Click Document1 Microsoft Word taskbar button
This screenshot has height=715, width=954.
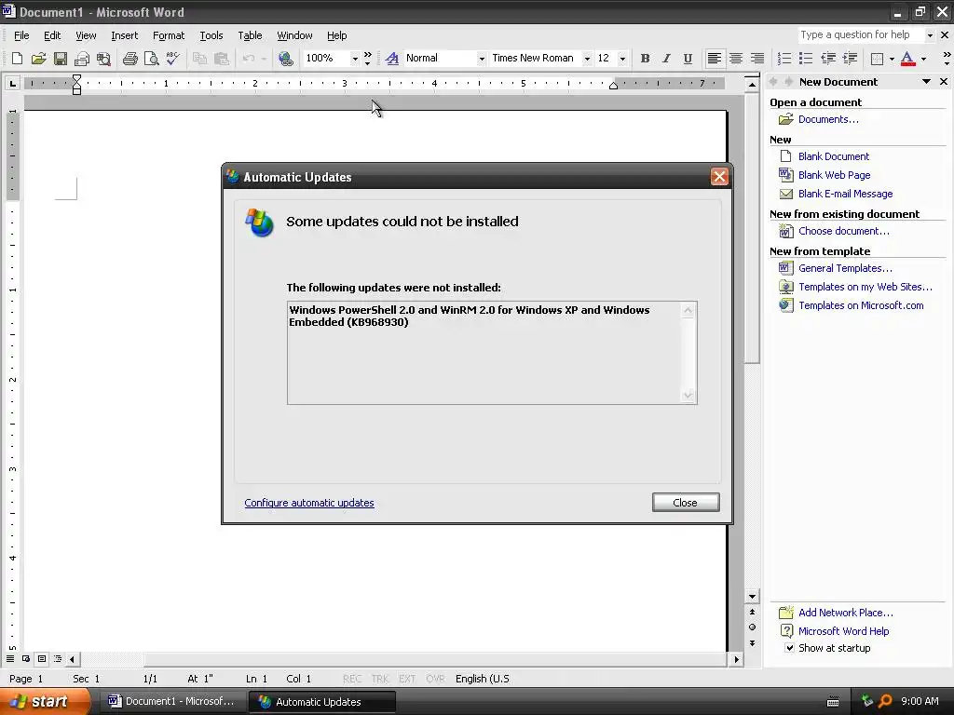(x=171, y=702)
